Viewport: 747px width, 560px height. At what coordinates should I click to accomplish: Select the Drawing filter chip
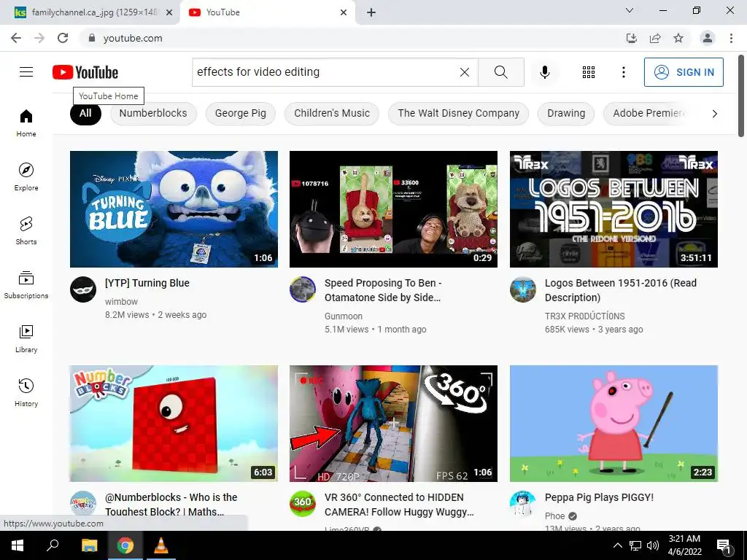pyautogui.click(x=566, y=113)
